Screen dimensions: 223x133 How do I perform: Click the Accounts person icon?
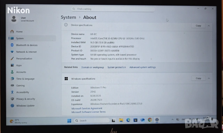click(x=12, y=72)
